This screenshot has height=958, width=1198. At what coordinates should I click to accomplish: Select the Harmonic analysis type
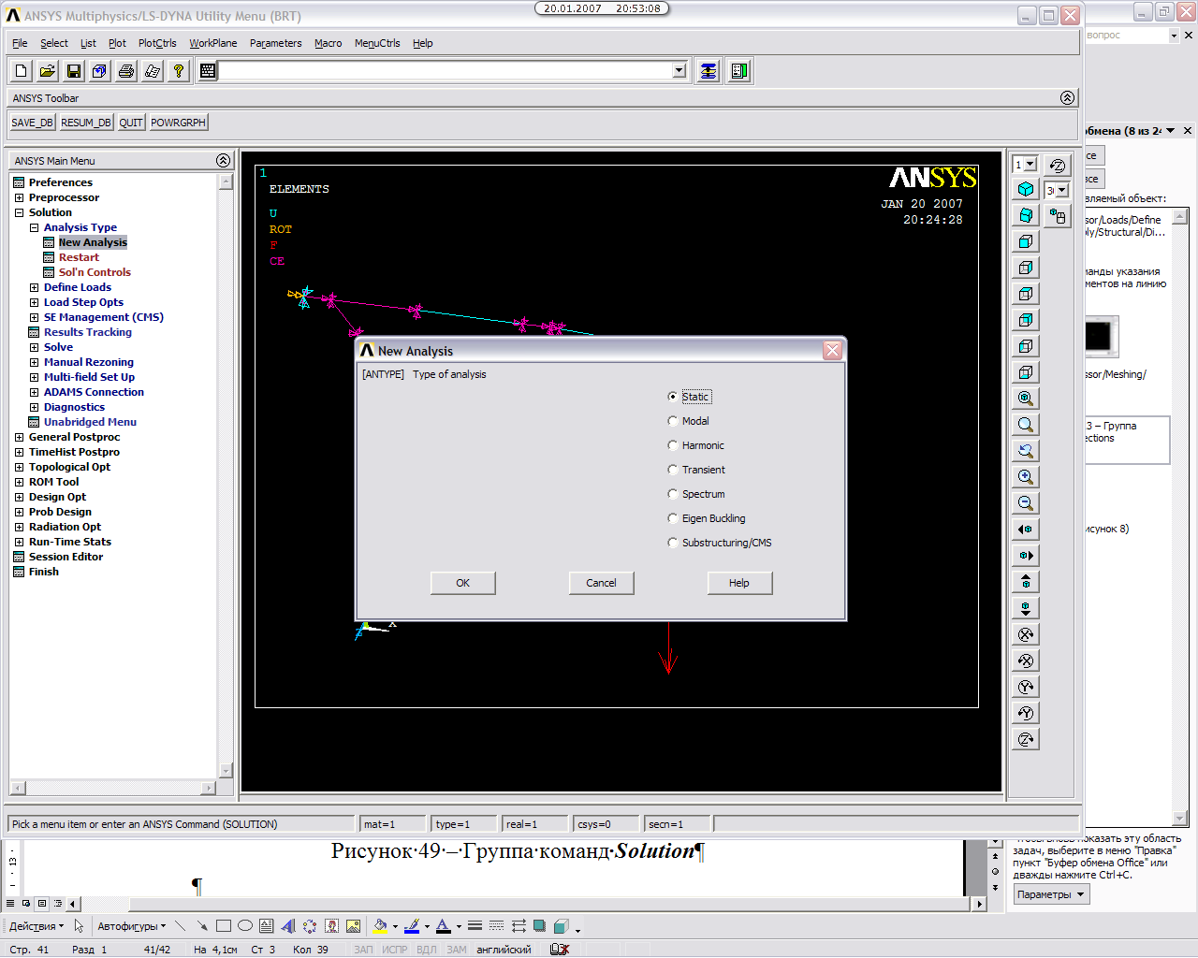coord(672,445)
